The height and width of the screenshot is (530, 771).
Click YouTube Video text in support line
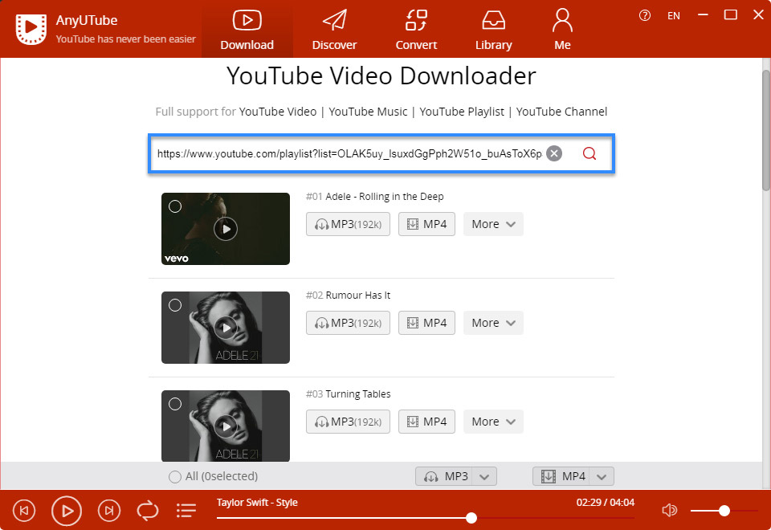tap(278, 112)
